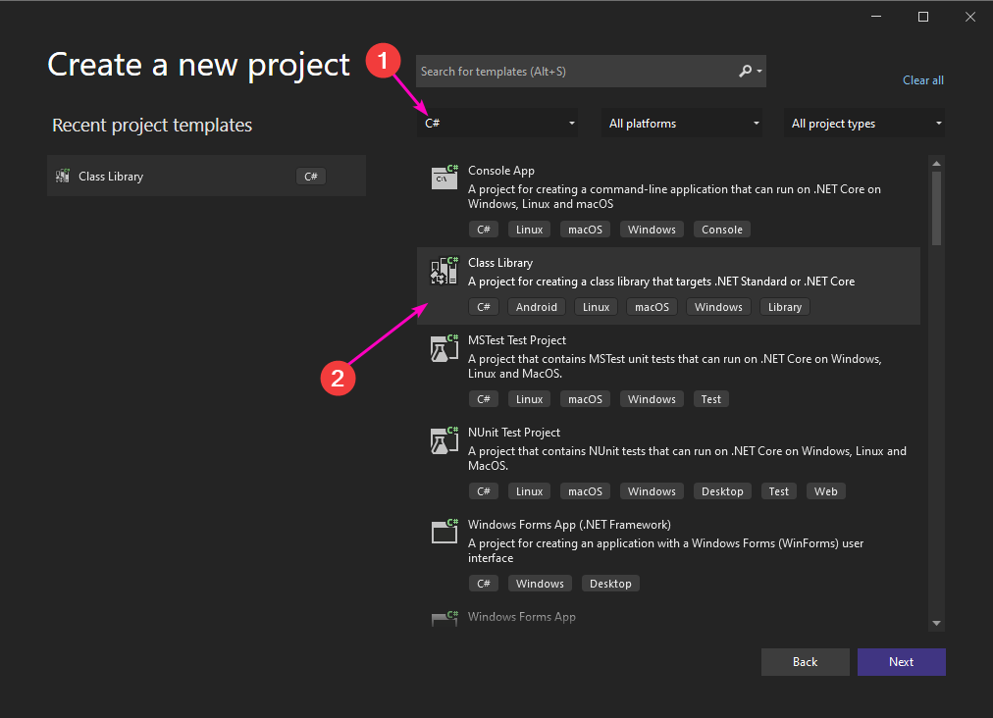Image resolution: width=993 pixels, height=718 pixels.
Task: Open the All platforms filter dropdown
Action: [682, 123]
